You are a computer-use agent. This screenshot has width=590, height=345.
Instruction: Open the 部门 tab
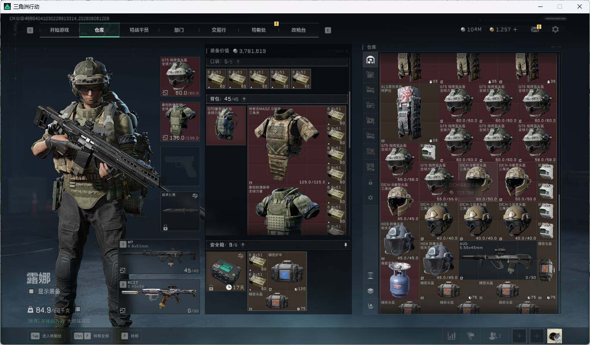point(179,30)
